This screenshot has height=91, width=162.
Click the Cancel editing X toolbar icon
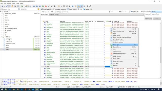coord(52,6)
